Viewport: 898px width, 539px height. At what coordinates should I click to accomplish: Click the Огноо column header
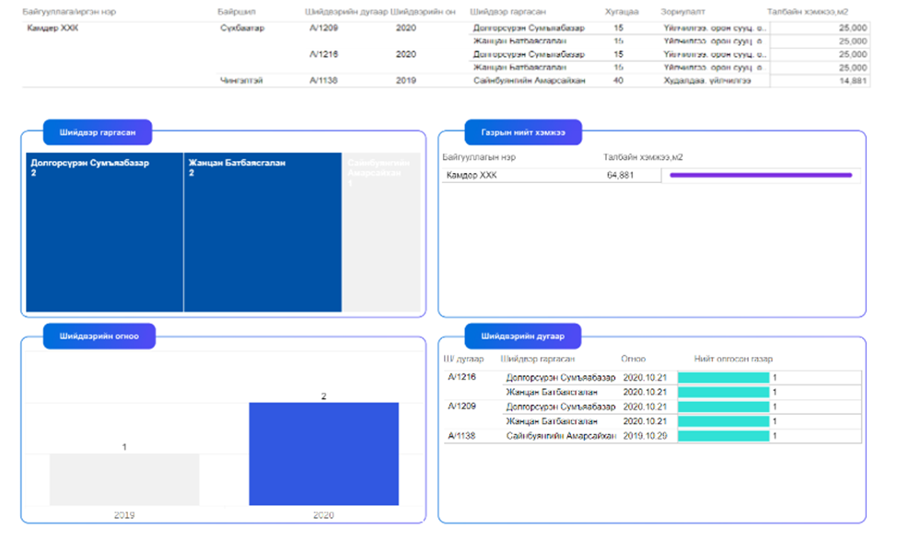coord(634,359)
